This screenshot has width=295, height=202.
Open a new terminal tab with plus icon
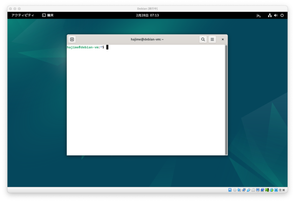pos(72,39)
